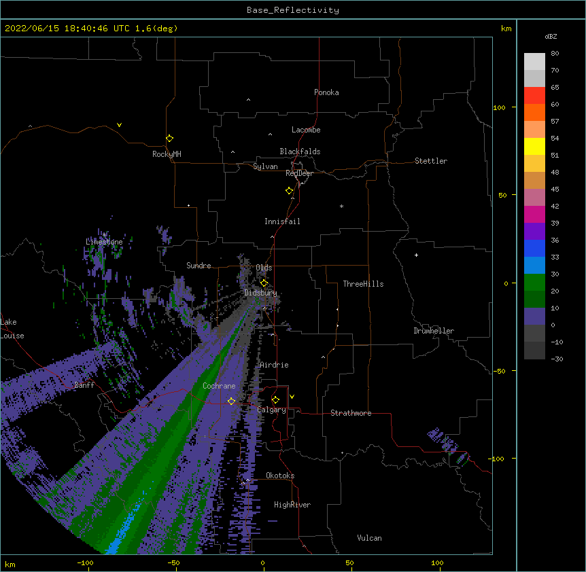The image size is (586, 572).
Task: Click the yellow marker near RockyMH
Action: (x=169, y=139)
